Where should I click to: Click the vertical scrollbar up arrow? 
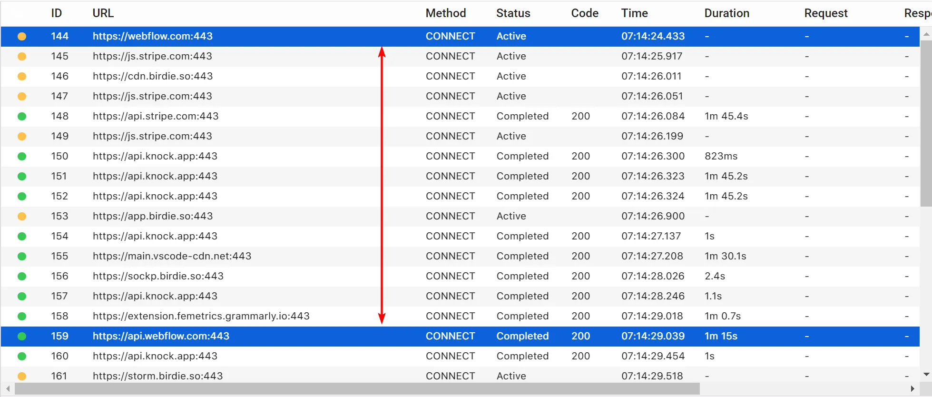point(926,34)
